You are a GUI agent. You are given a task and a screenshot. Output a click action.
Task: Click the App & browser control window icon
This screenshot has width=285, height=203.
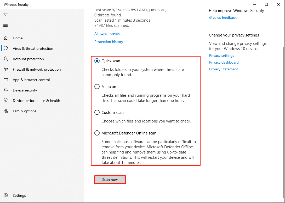coord(6,79)
